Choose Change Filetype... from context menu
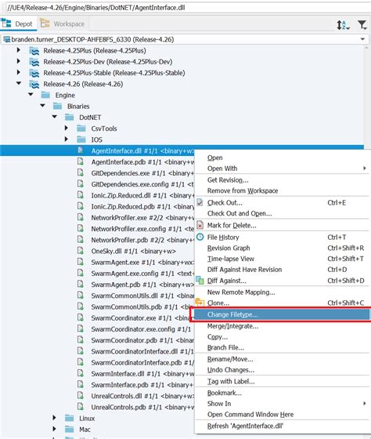Image resolution: width=371 pixels, height=439 pixels. click(x=282, y=314)
